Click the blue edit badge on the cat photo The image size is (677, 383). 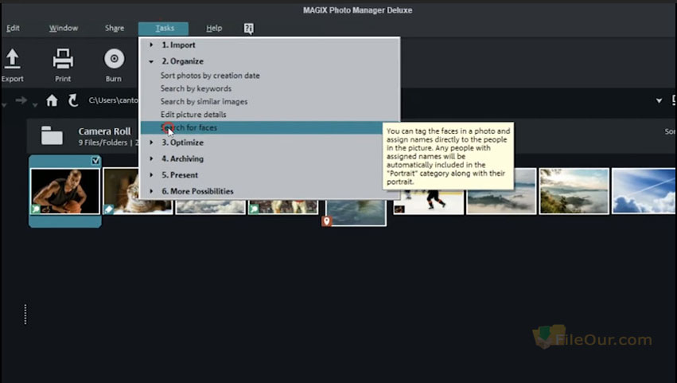pyautogui.click(x=108, y=209)
